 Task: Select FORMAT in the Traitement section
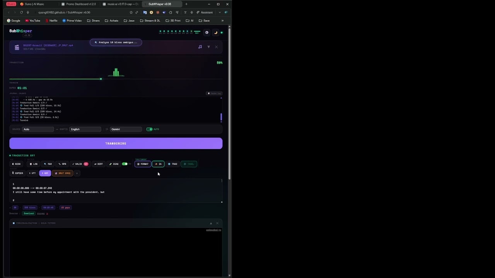[x=143, y=164]
